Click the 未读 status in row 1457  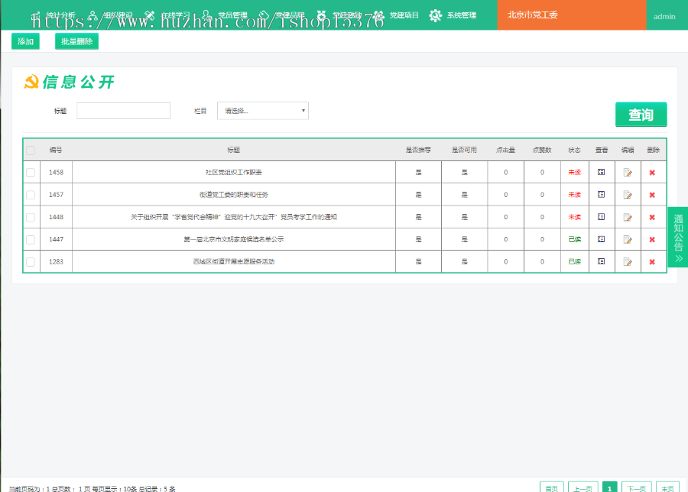pos(574,195)
